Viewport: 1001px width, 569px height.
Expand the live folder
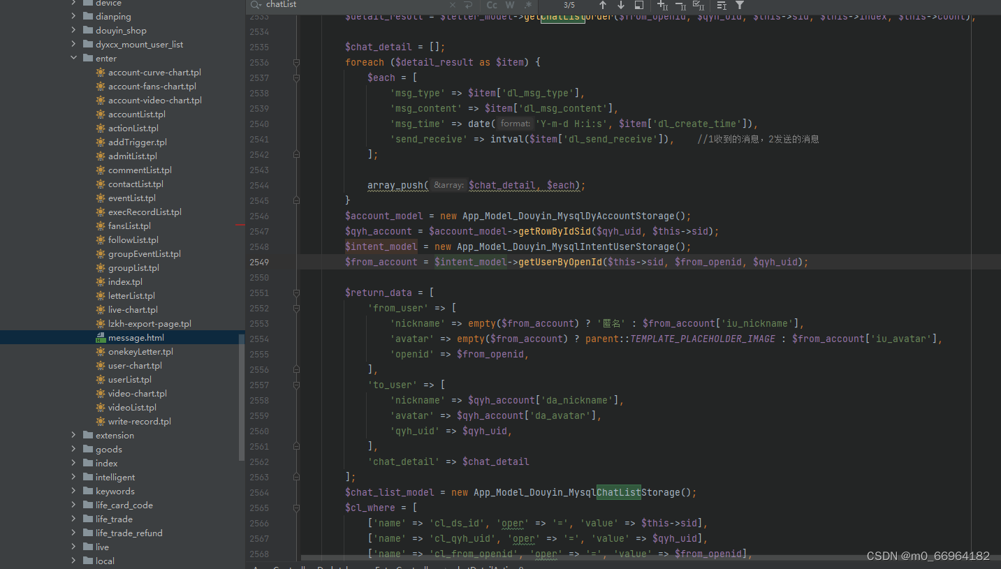pos(74,547)
